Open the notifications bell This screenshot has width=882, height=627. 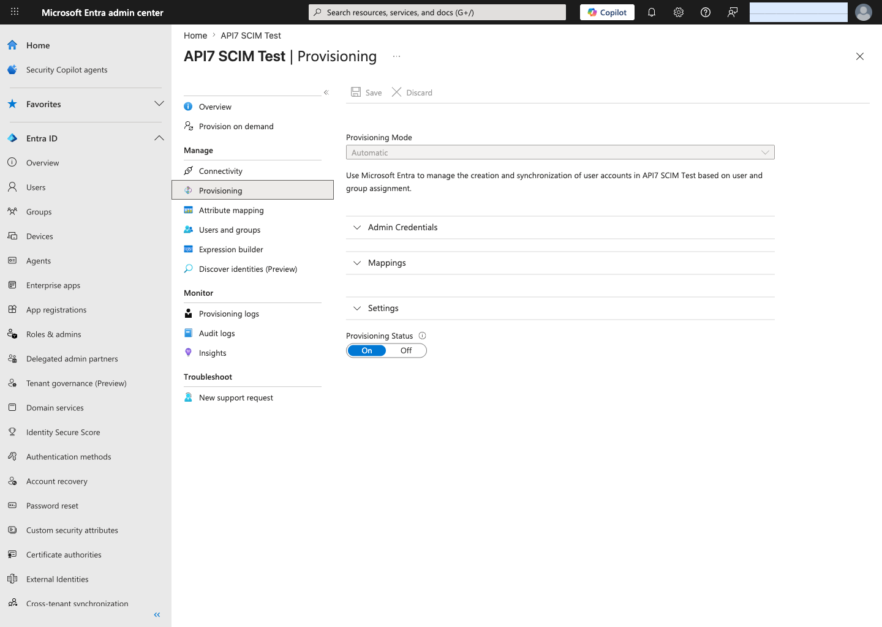652,12
